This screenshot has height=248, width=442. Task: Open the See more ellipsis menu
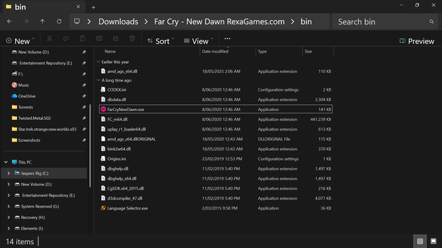point(227,38)
